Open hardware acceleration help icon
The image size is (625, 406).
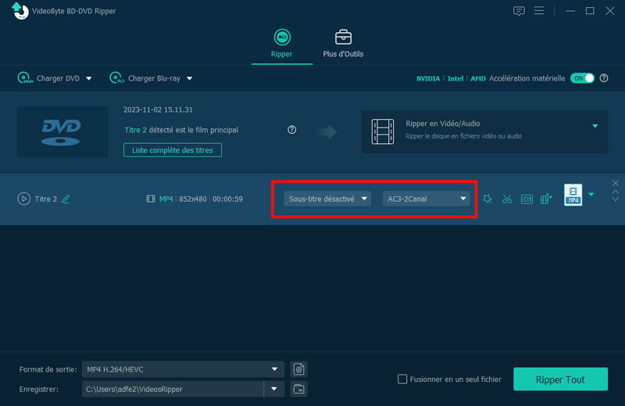click(604, 78)
